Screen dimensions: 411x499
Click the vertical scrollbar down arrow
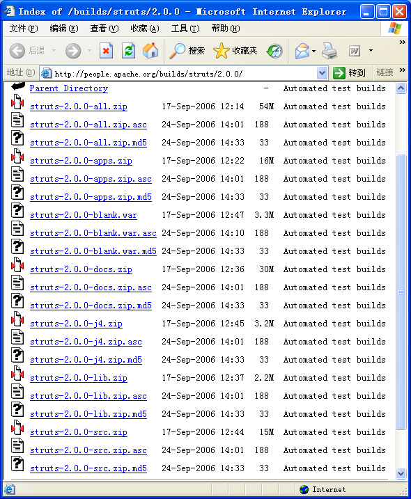pyautogui.click(x=401, y=473)
